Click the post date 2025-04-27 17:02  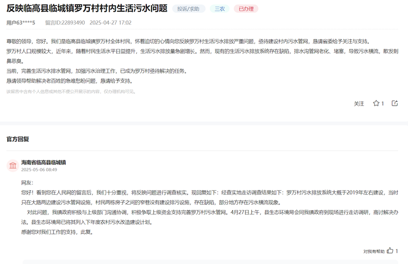(x=110, y=22)
